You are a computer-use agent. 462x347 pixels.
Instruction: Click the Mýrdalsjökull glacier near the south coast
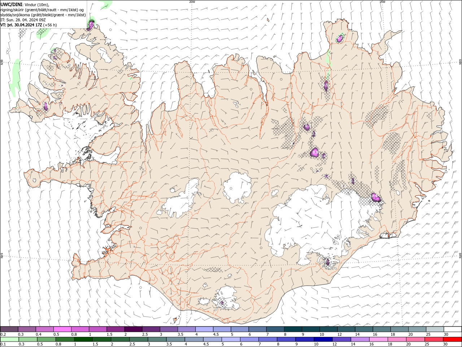227,298
